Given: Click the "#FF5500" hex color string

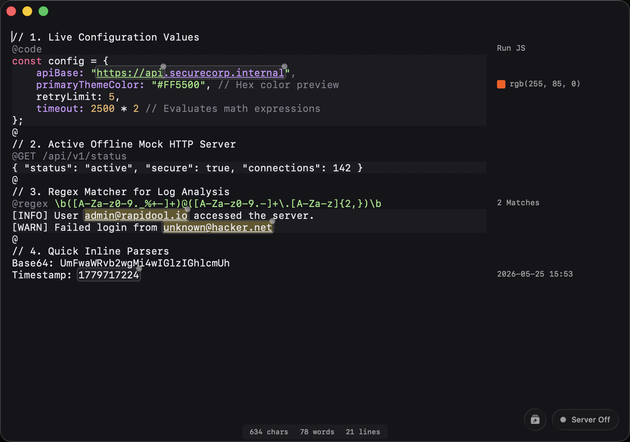Looking at the screenshot, I should coord(178,85).
